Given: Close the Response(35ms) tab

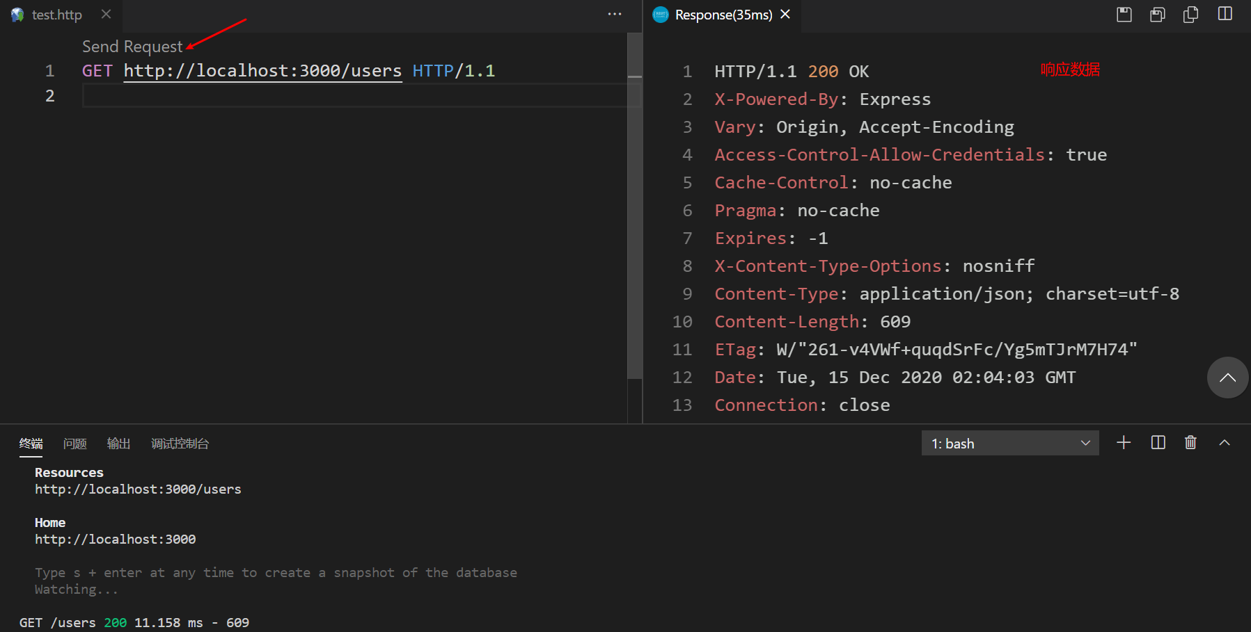Looking at the screenshot, I should click(785, 14).
